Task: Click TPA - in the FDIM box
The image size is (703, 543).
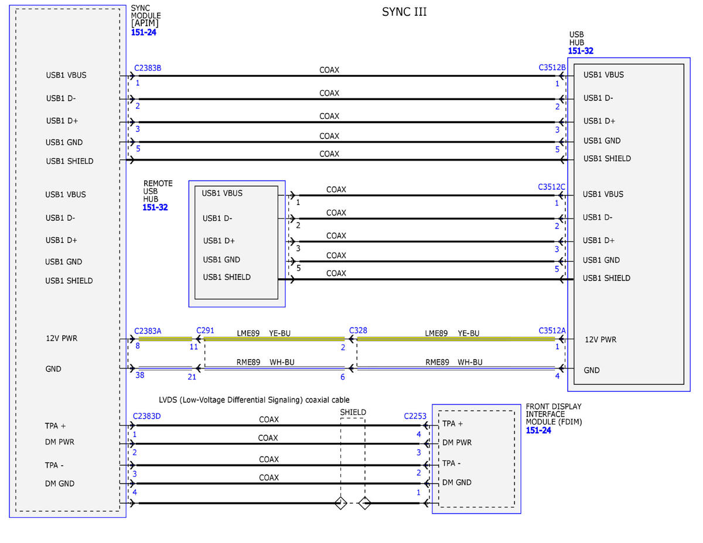Action: (452, 463)
